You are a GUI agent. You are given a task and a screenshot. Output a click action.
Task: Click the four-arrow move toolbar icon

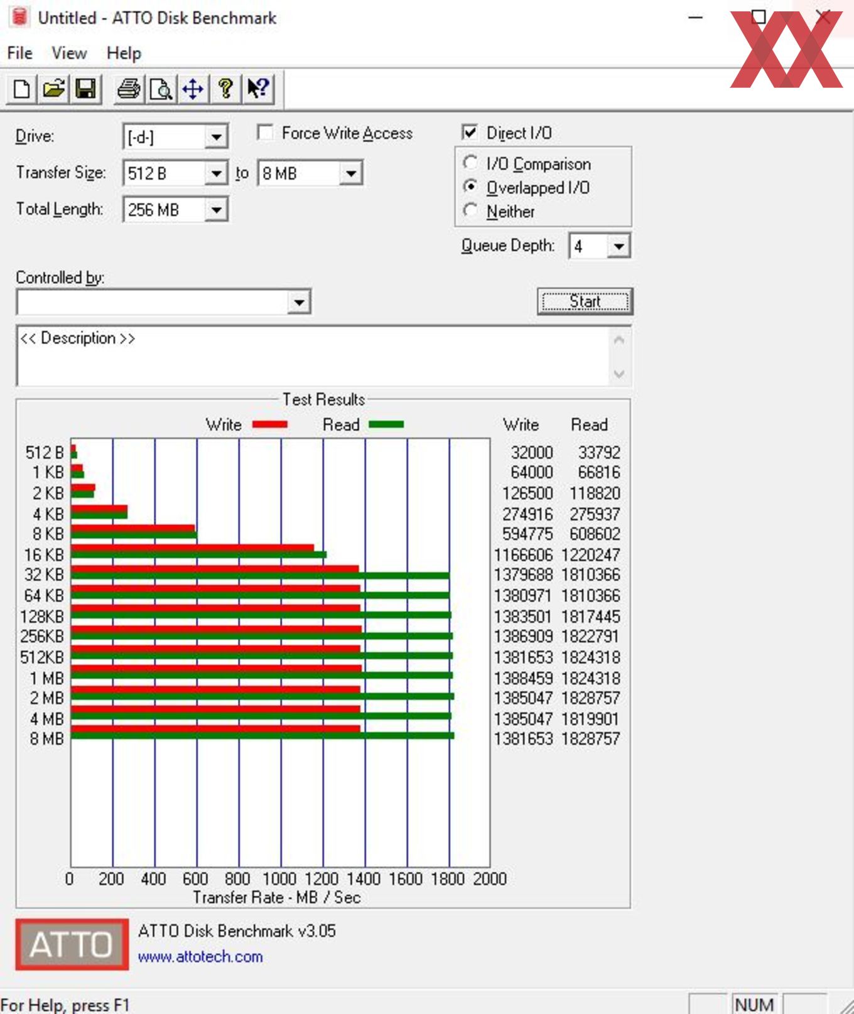point(193,89)
